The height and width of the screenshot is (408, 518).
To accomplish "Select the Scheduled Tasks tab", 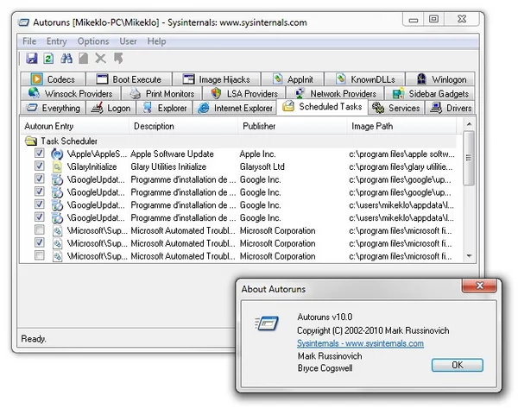I will coord(322,107).
